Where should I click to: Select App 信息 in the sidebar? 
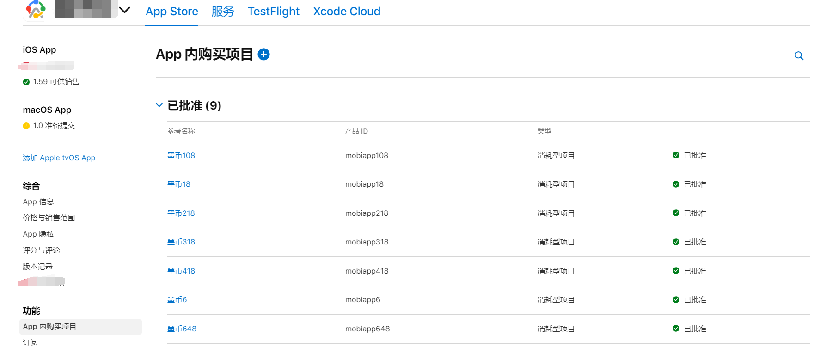pyautogui.click(x=38, y=202)
